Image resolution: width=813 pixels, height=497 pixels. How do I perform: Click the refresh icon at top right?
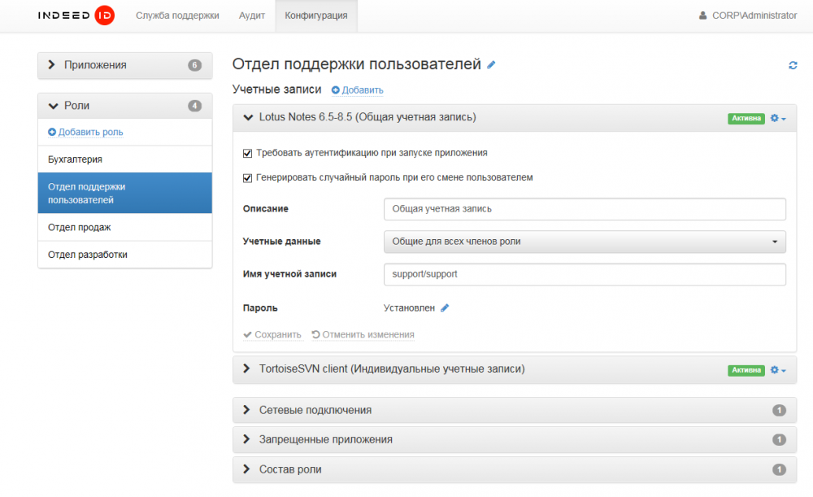click(x=793, y=65)
